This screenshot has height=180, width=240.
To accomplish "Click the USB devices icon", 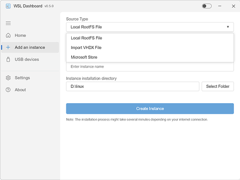I will pos(8,60).
